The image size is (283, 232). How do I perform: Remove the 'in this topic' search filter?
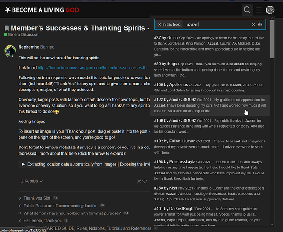pos(159,24)
